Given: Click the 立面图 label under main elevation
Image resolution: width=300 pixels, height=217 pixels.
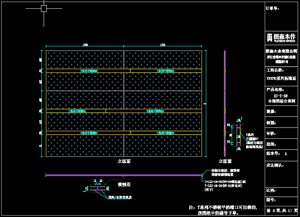Looking at the screenshot, I should pyautogui.click(x=124, y=161).
